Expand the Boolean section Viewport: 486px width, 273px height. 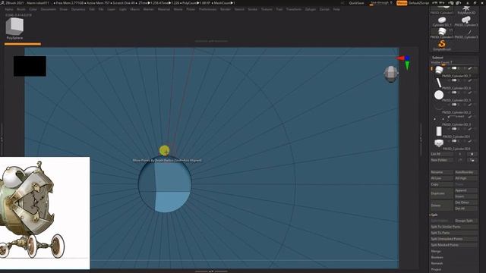click(437, 257)
